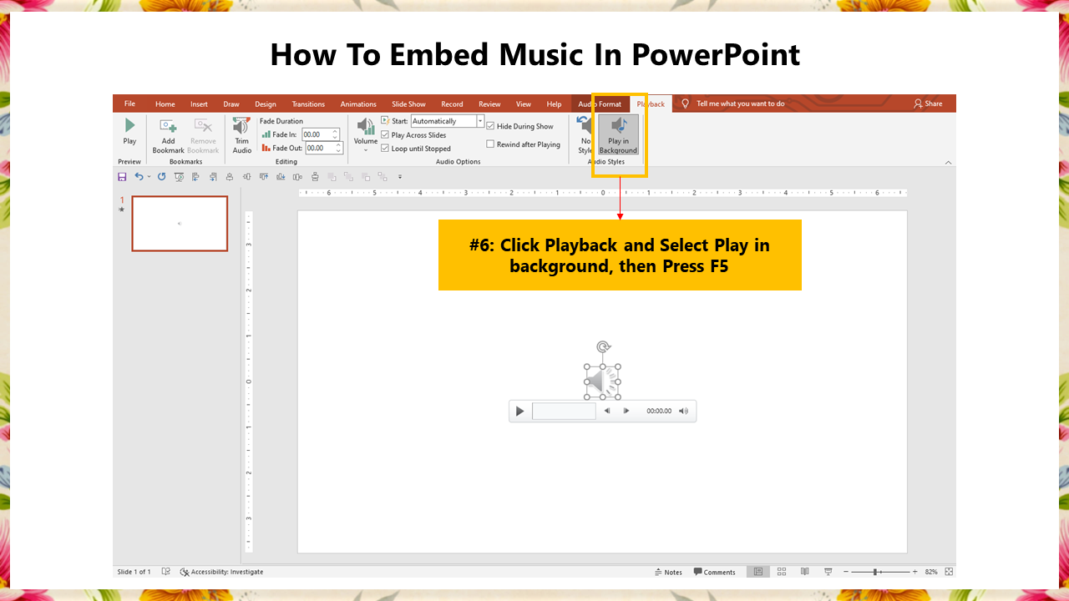Toggle Hide During Show checkbox
This screenshot has width=1069, height=601.
[490, 126]
